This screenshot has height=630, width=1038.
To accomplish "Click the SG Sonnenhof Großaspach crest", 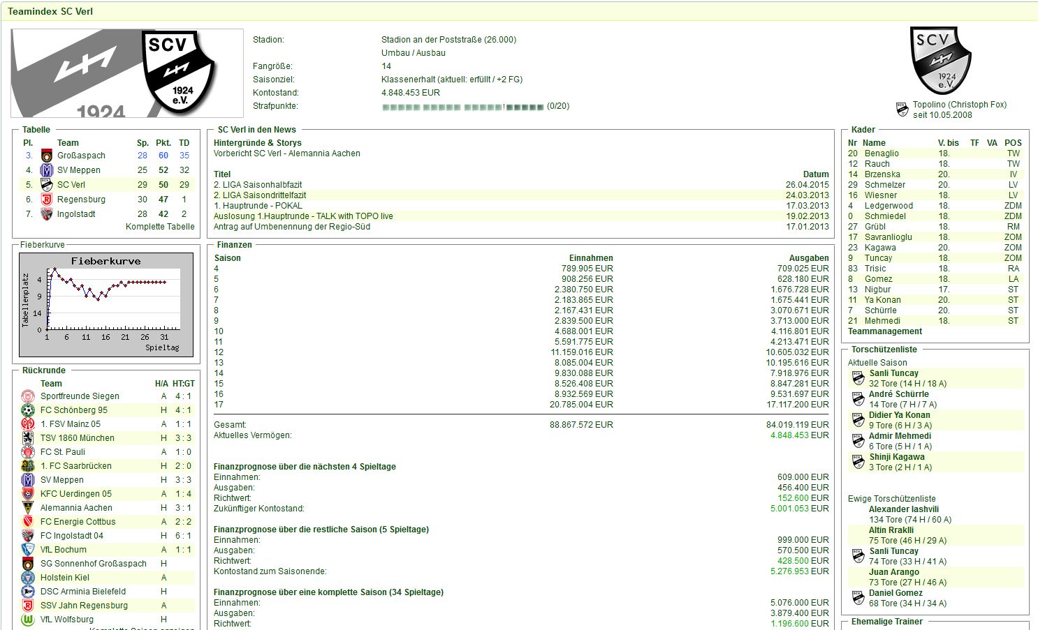I will [28, 564].
